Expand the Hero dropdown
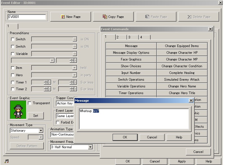236x165 pixels. coord(75,75)
